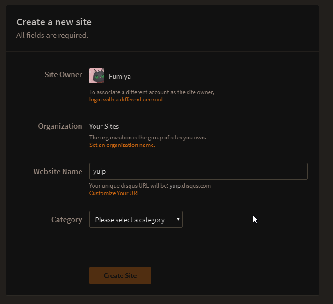Click the 'Your Sites' organization text
Screen dimensions: 333x304
104,126
